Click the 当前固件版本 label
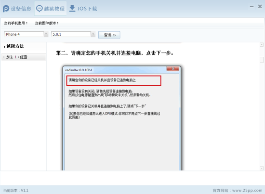 [47, 23]
